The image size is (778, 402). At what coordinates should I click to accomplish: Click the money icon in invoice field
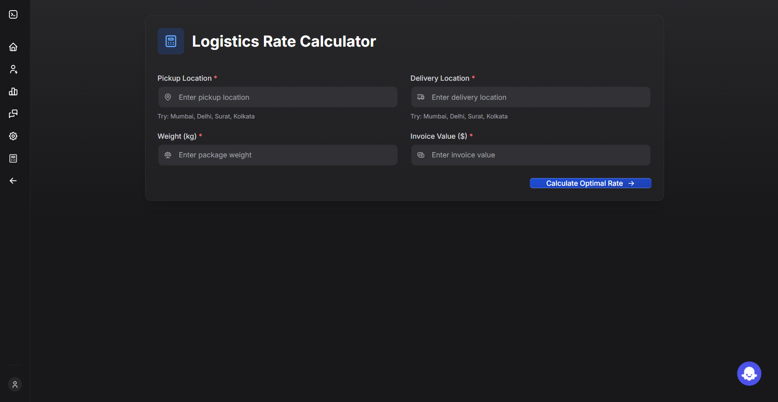point(421,155)
